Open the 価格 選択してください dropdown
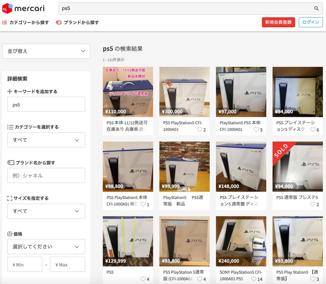326x284 pixels. 46,247
